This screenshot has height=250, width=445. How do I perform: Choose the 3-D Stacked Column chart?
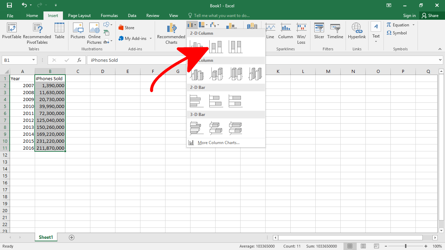[216, 74]
